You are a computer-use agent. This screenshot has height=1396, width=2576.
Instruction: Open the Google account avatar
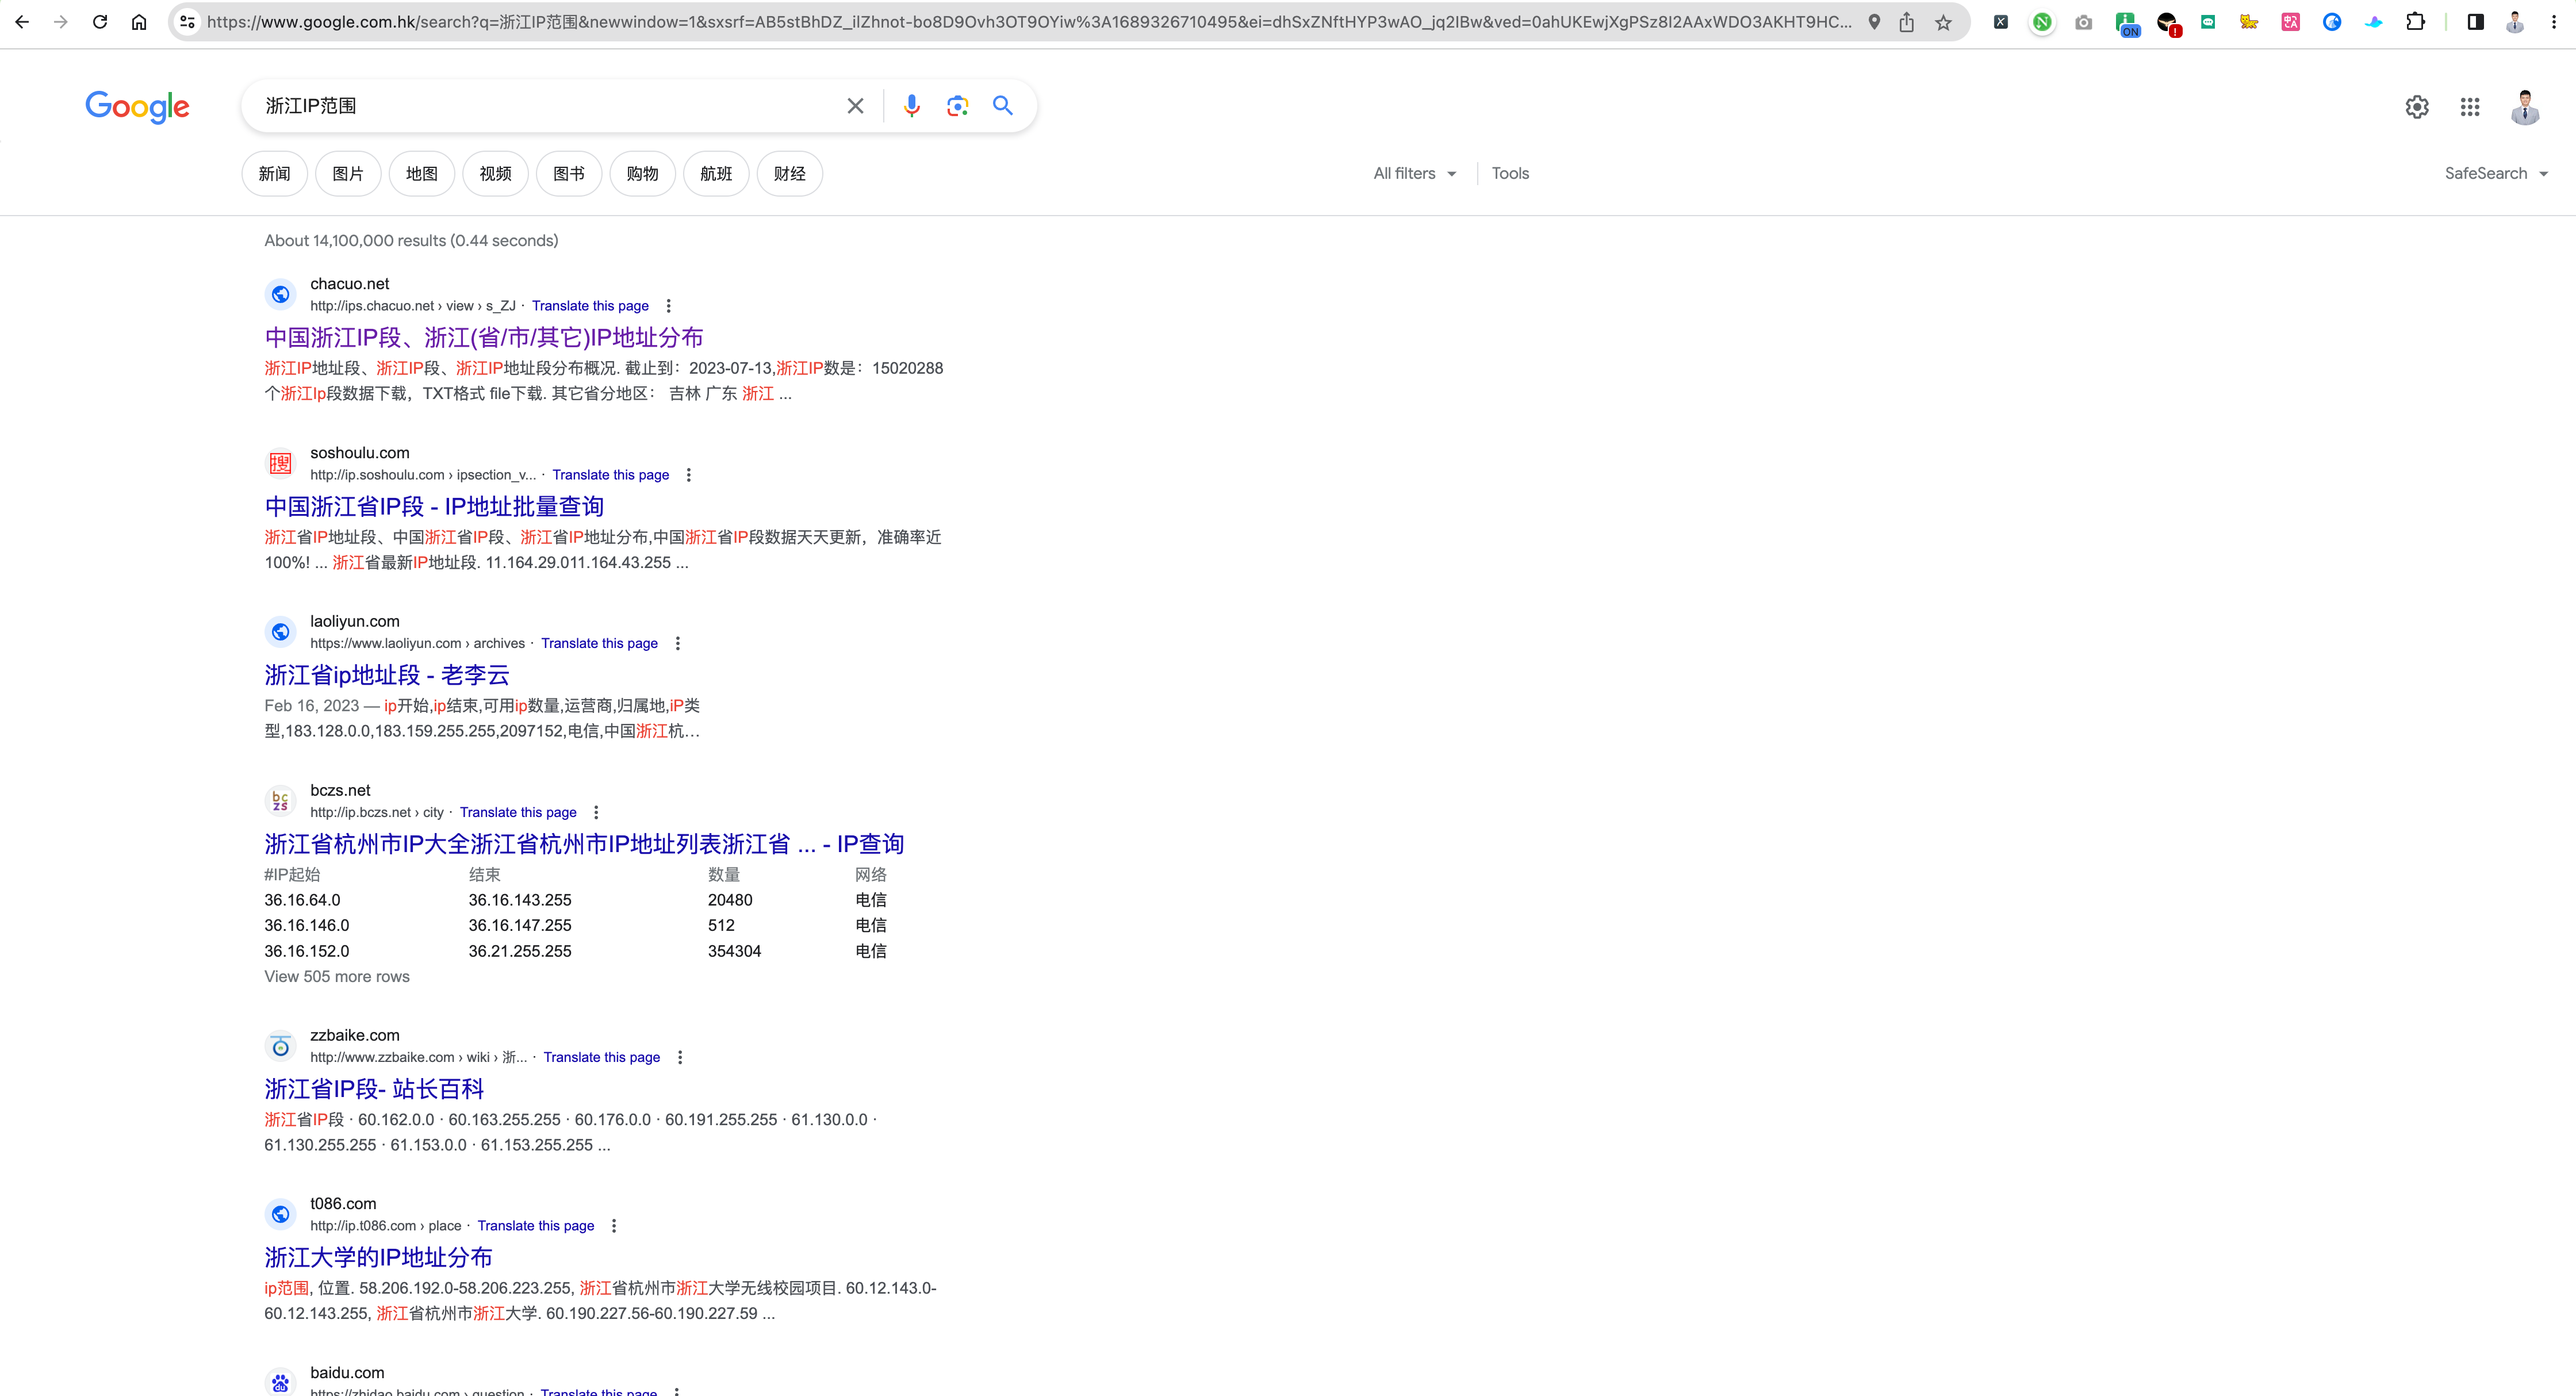(x=2525, y=107)
